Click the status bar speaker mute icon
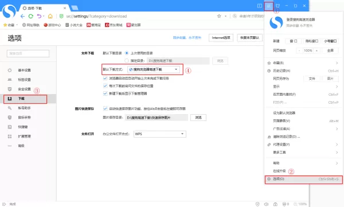 coord(266,204)
